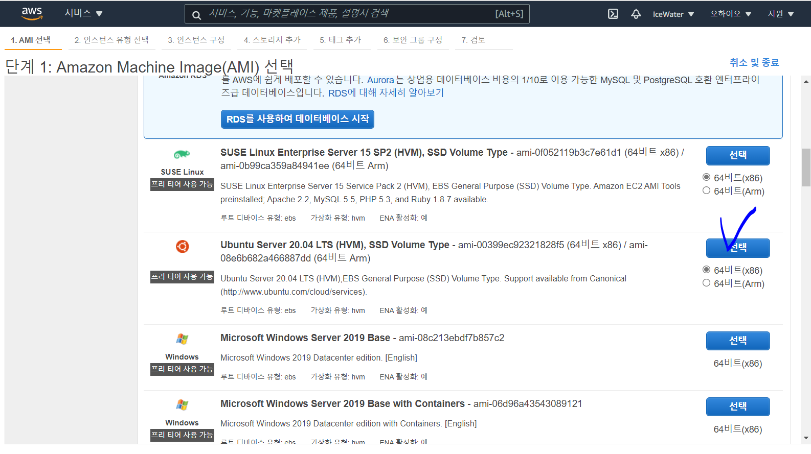
Task: Open the notifications bell icon
Action: click(636, 14)
